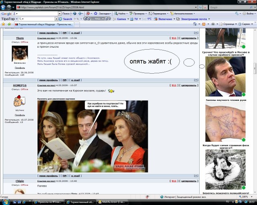This screenshot has height=205, width=257.
Task: Click the Ссылка на пост link in Chipie's post
Action: [46, 181]
